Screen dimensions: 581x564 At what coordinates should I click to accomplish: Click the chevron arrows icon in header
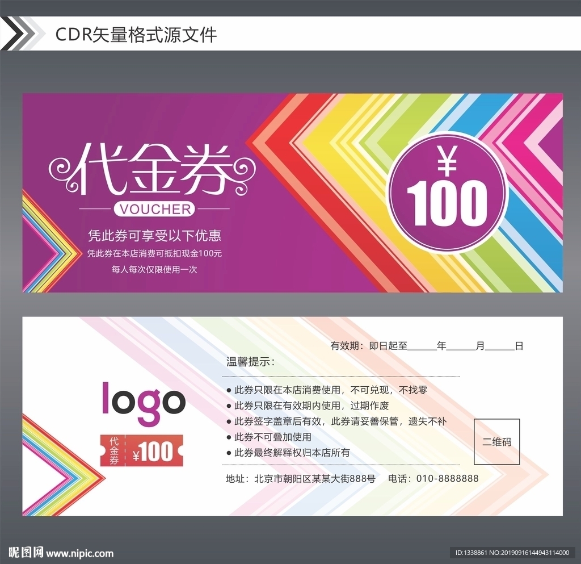tap(22, 34)
